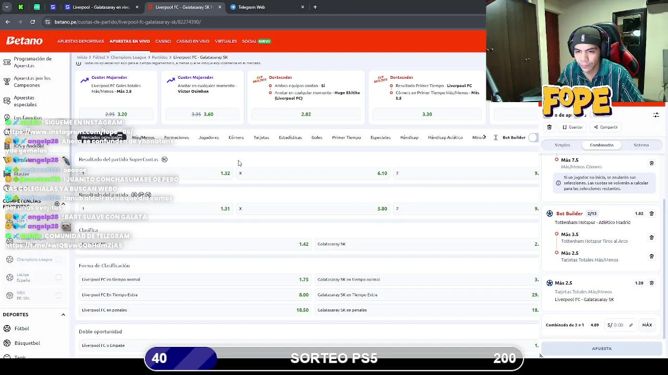Switch to the Primer Tiempo market tab
The width and height of the screenshot is (668, 375).
pos(346,137)
